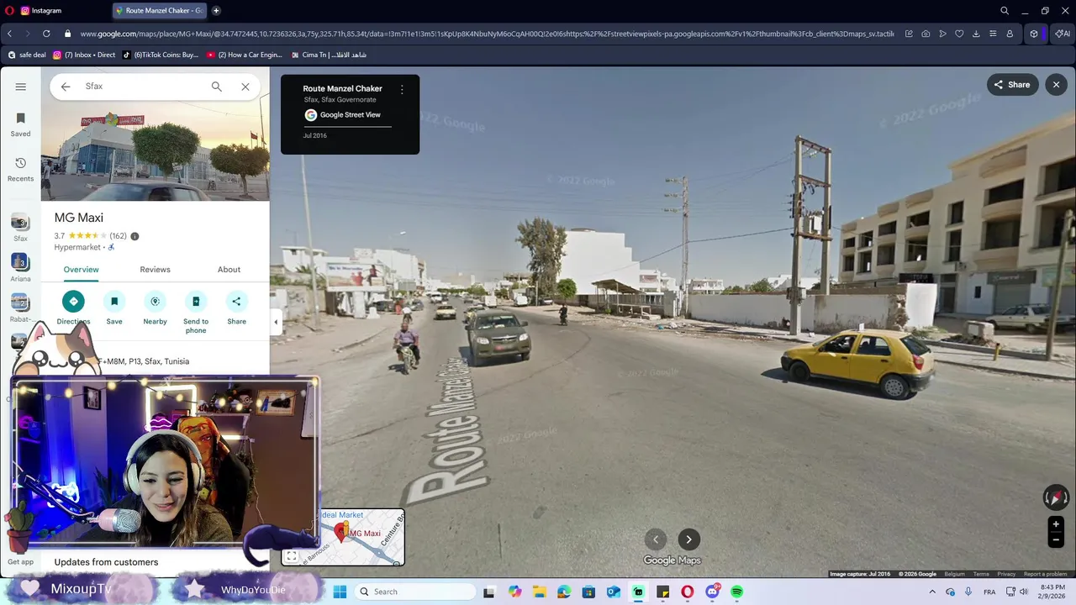Close Street View with the X button
This screenshot has height=605, width=1076.
1057,85
